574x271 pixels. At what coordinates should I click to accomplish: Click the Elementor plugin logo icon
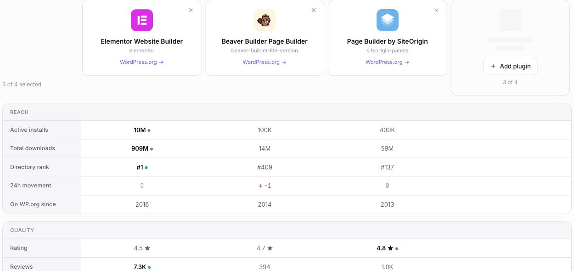[x=142, y=20]
